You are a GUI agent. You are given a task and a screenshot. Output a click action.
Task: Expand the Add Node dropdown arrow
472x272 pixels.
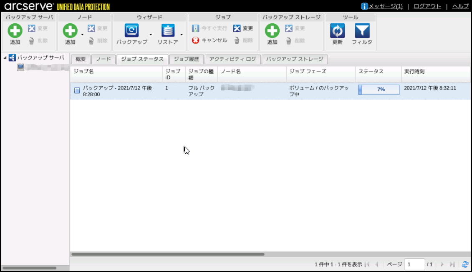point(82,35)
